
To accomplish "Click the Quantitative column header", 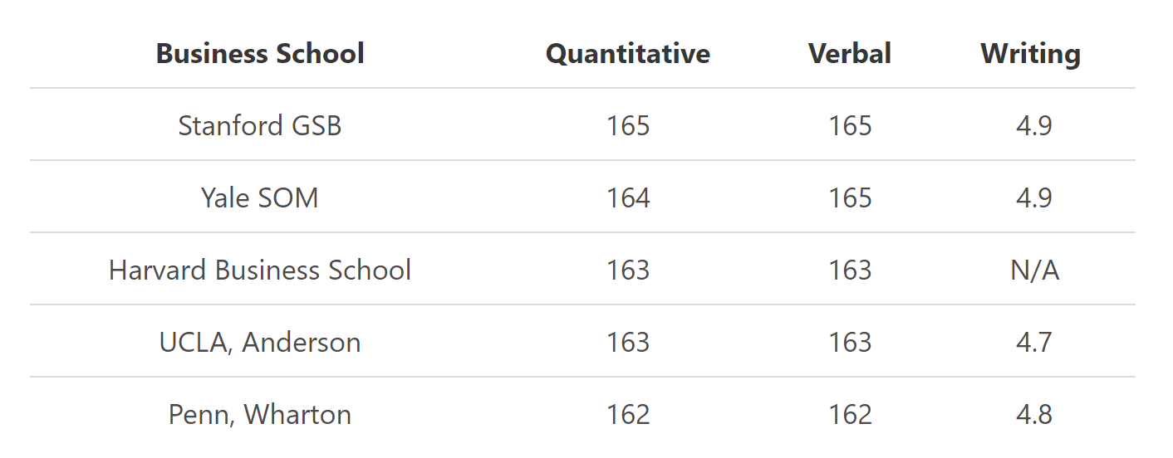I will pyautogui.click(x=627, y=54).
